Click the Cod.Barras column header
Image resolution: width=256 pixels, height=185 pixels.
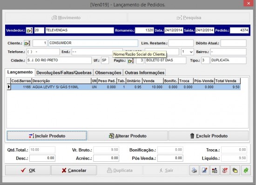click(x=21, y=81)
